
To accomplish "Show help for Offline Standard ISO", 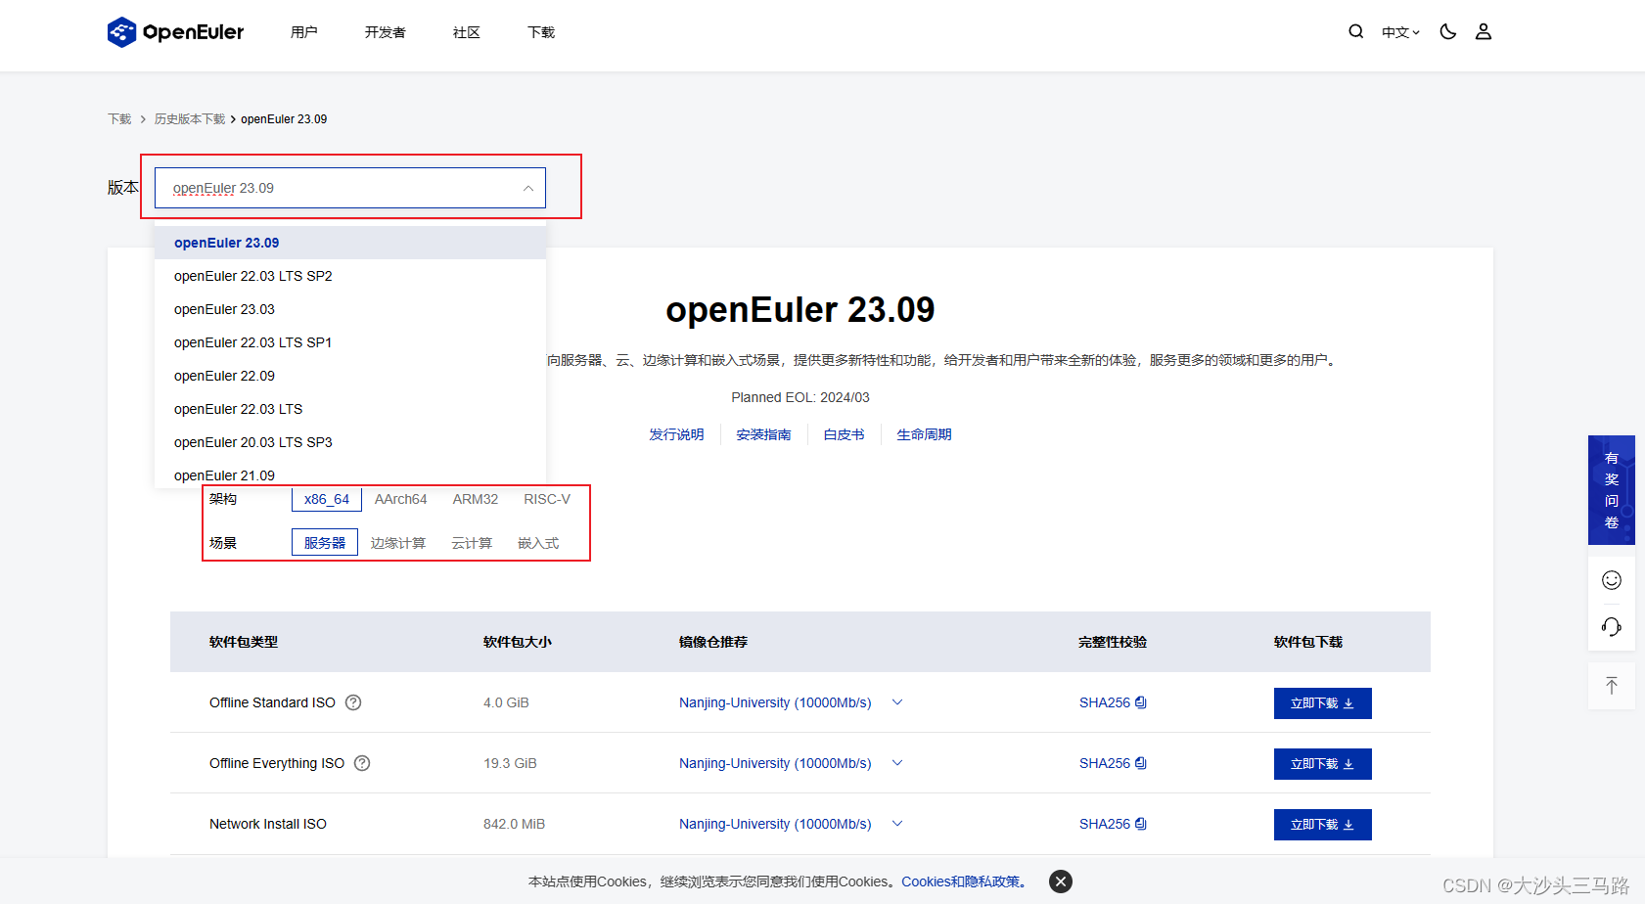I will click(x=354, y=702).
